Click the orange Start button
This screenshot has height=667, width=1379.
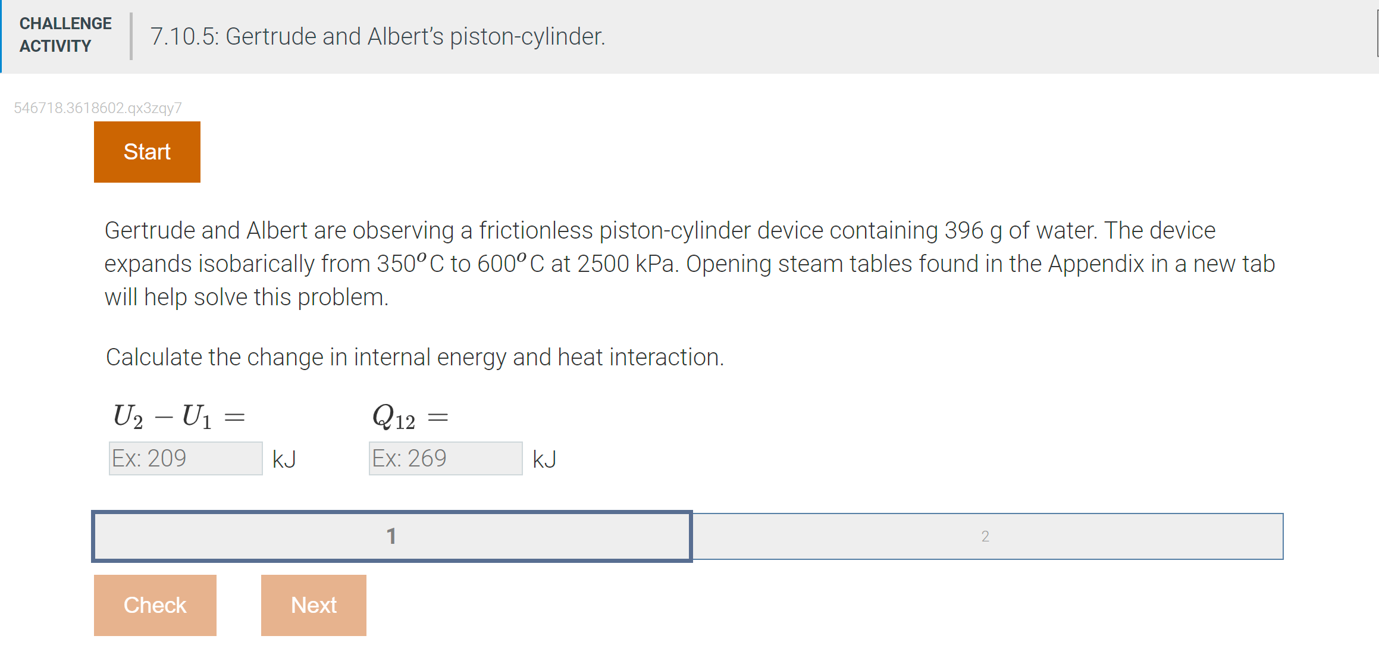pyautogui.click(x=147, y=152)
